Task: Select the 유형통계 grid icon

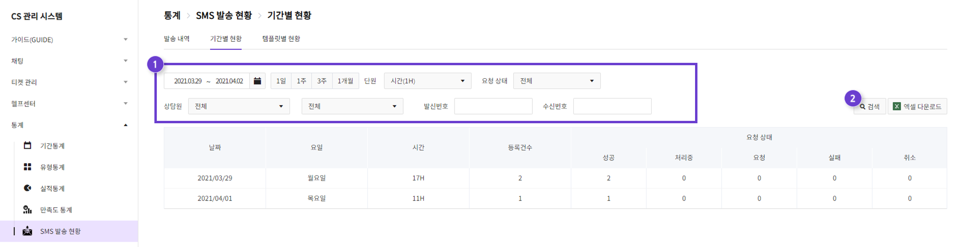Action: click(27, 167)
